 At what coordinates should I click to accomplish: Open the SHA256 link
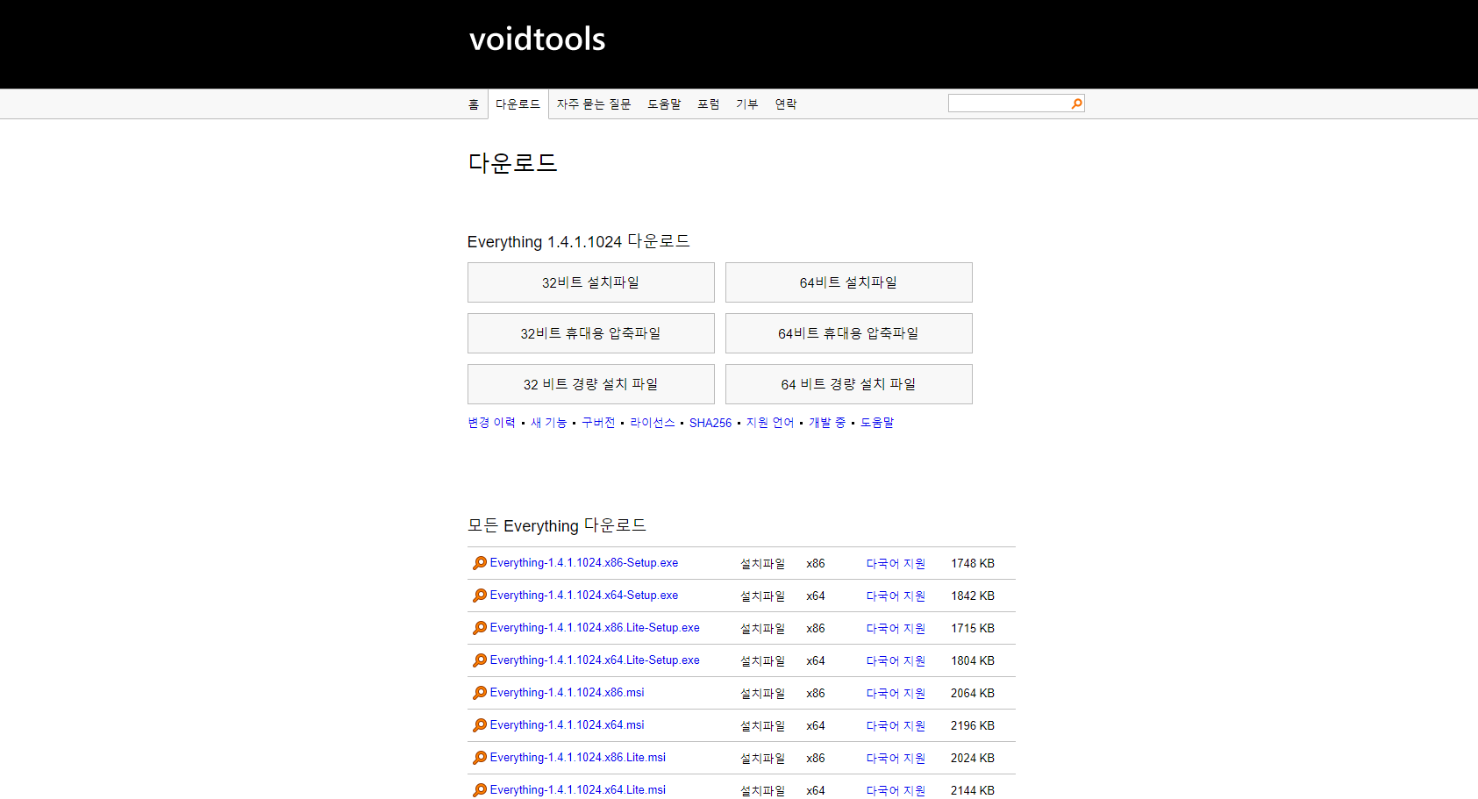pyautogui.click(x=710, y=423)
